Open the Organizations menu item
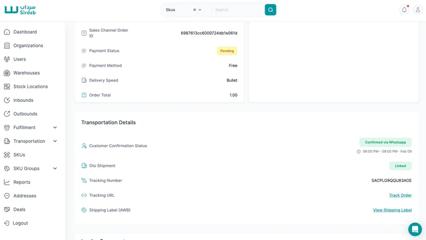Screen dimensions: 426x240 tap(28, 45)
